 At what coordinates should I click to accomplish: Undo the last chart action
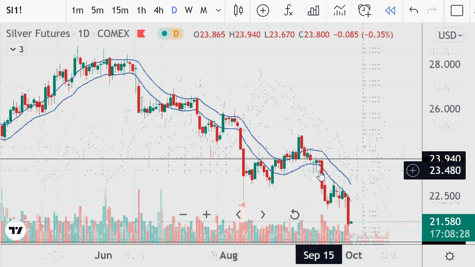click(413, 10)
